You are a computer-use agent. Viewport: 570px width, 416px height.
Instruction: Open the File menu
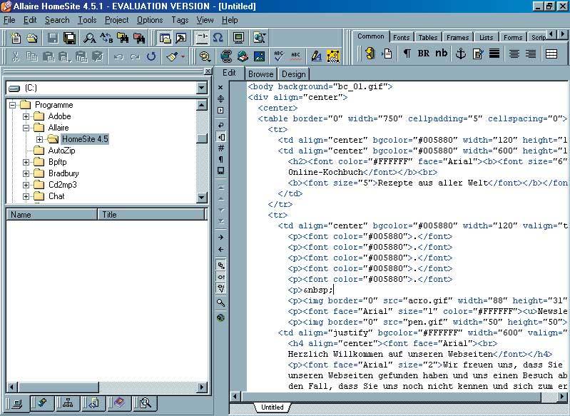pos(9,20)
